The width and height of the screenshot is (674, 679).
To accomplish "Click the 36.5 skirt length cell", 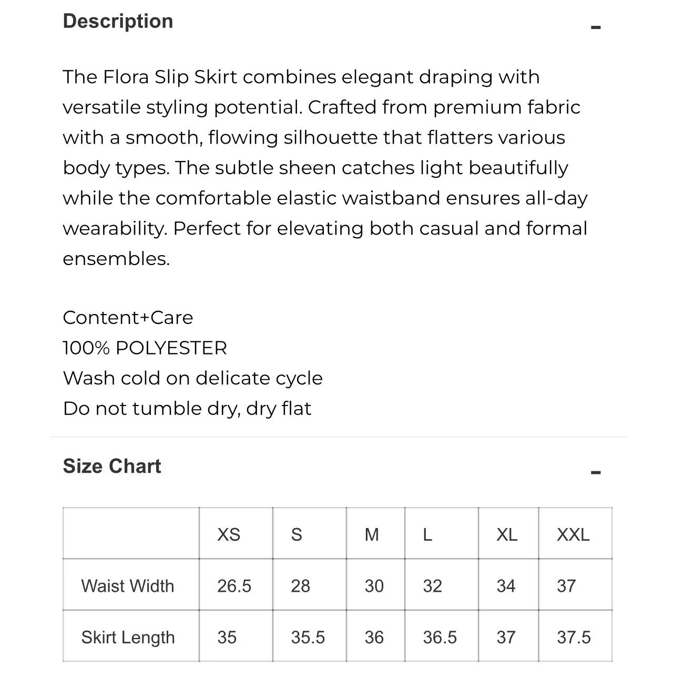I will (x=440, y=637).
